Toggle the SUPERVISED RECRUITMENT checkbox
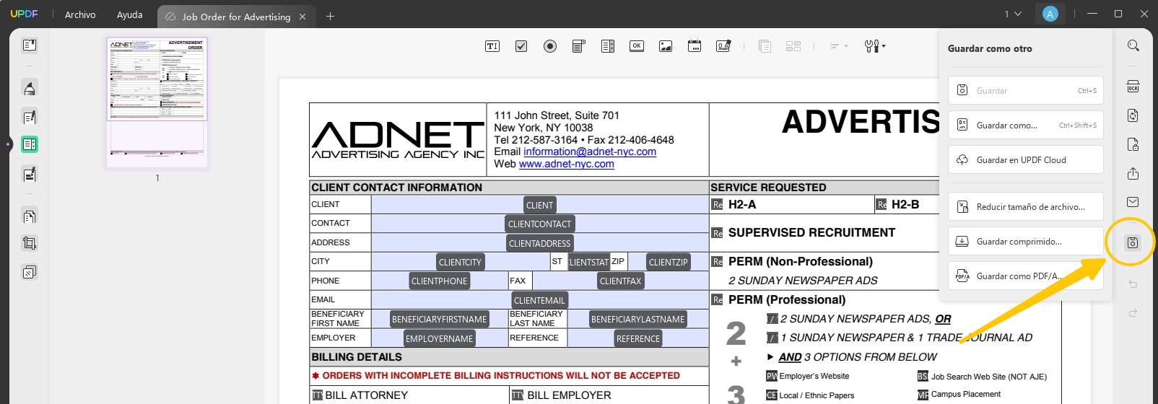 (x=717, y=233)
